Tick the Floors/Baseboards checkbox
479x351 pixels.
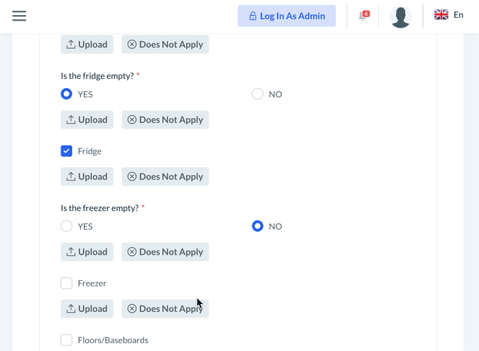coord(67,340)
